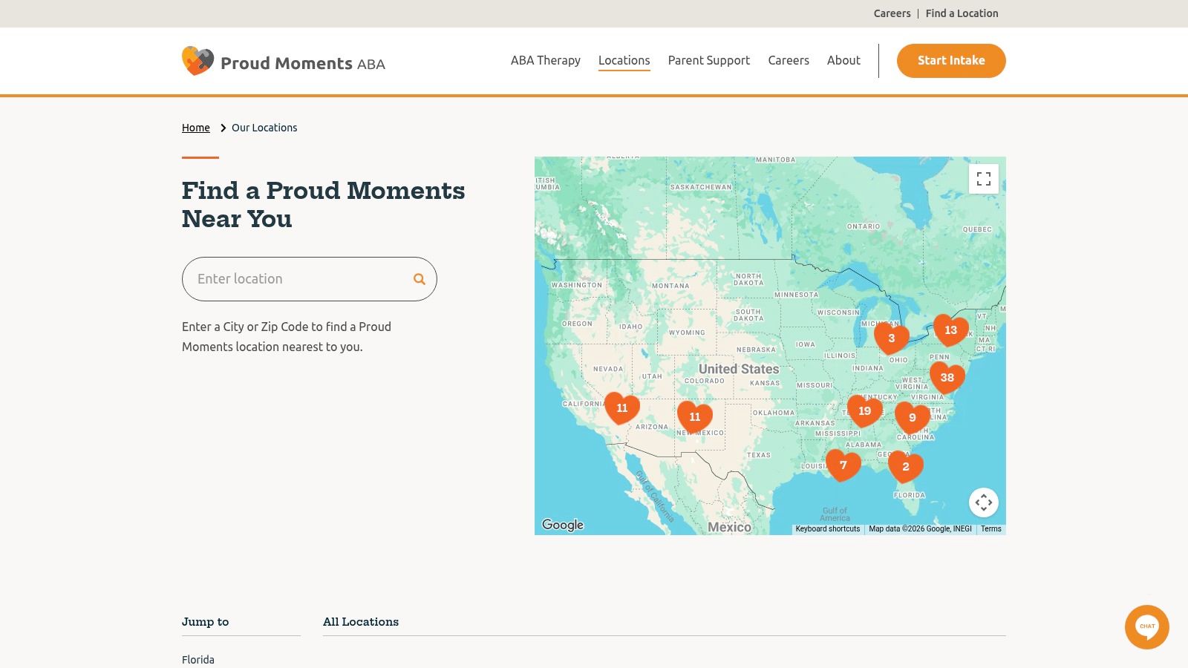This screenshot has height=668, width=1188.
Task: Open the map Terms link
Action: (x=991, y=529)
